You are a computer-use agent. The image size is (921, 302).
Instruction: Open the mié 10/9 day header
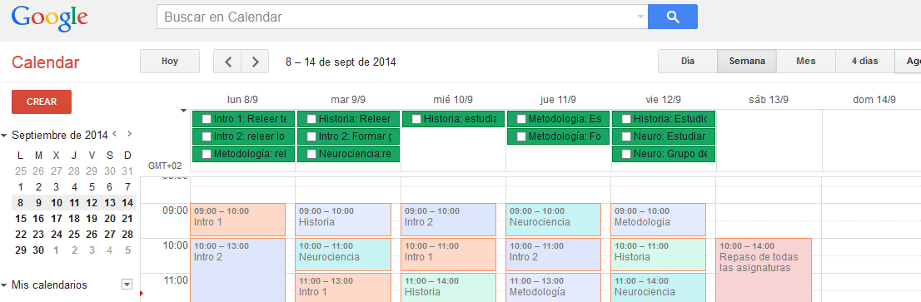pyautogui.click(x=453, y=100)
